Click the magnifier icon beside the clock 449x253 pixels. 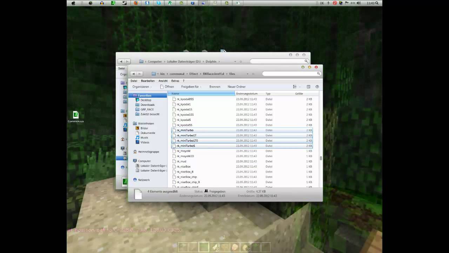pos(377,3)
